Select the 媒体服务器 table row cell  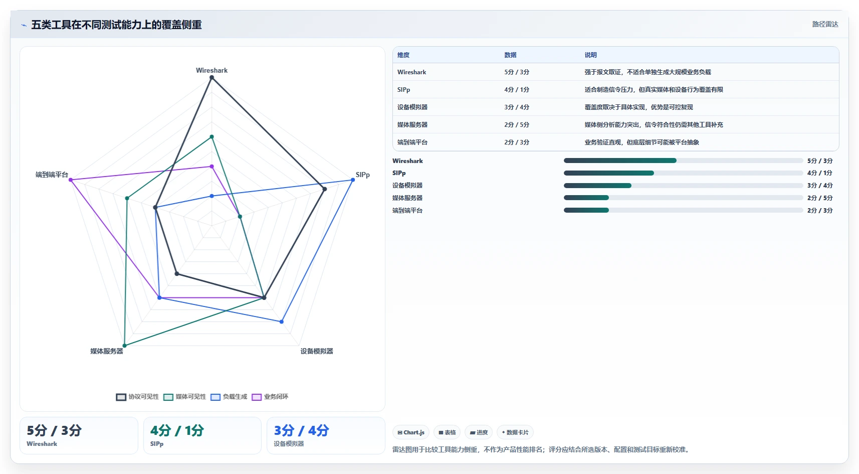click(412, 125)
